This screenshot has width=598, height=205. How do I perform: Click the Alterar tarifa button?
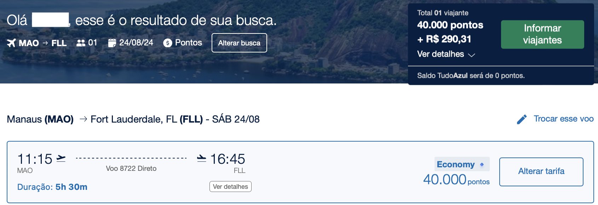[541, 172]
